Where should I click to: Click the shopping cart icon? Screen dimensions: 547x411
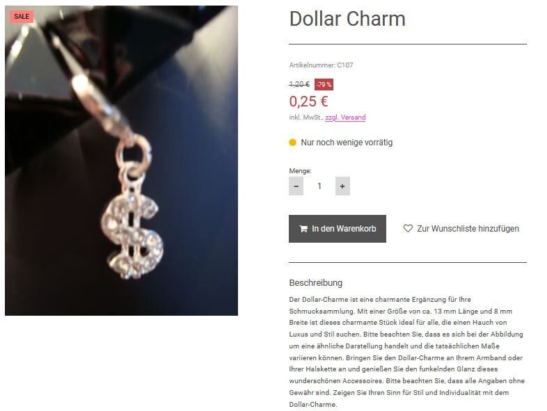(303, 229)
